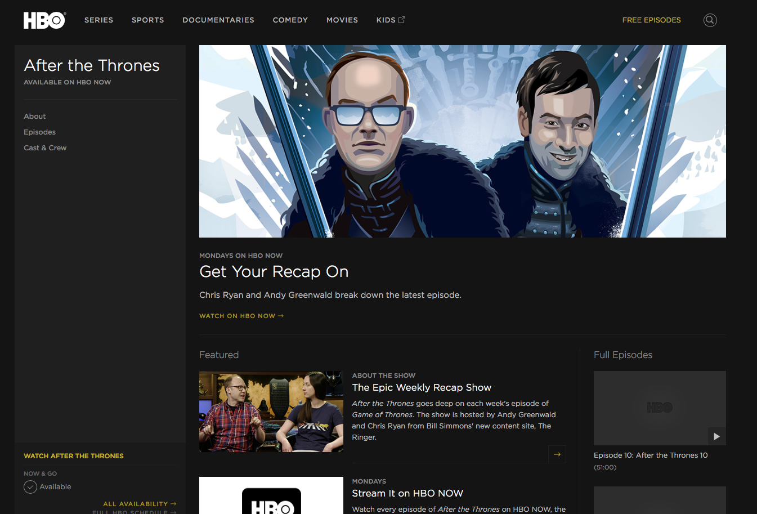Click the Full Episodes section heading
The width and height of the screenshot is (757, 514).
[623, 355]
